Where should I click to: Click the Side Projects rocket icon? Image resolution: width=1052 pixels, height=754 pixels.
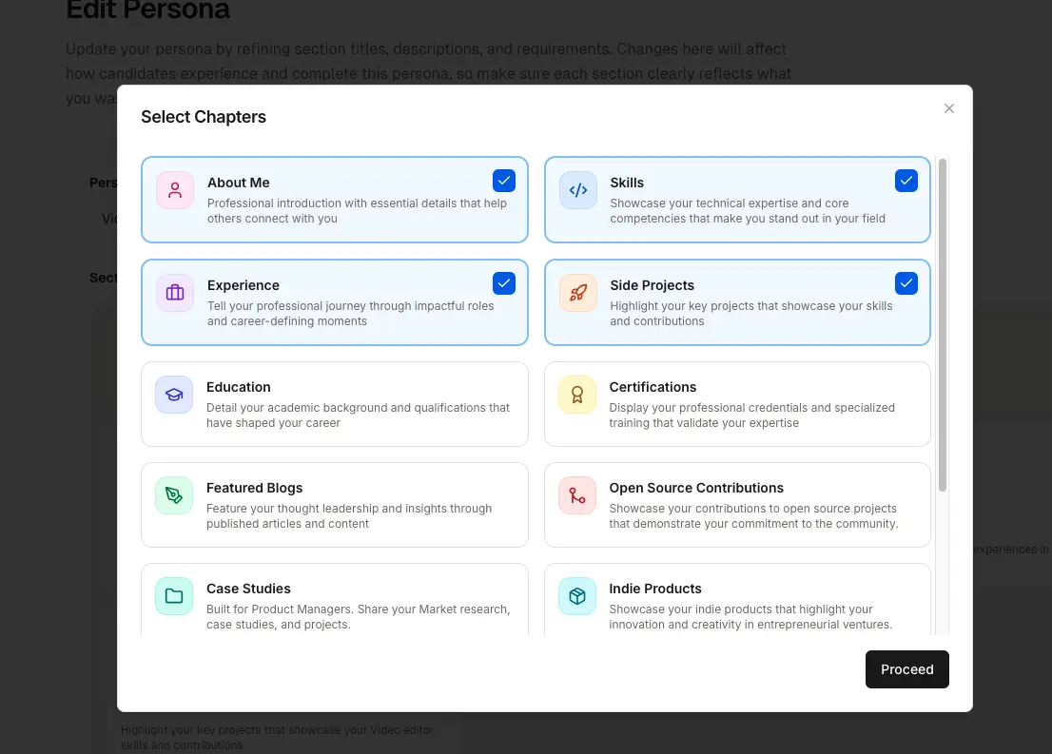pyautogui.click(x=578, y=293)
